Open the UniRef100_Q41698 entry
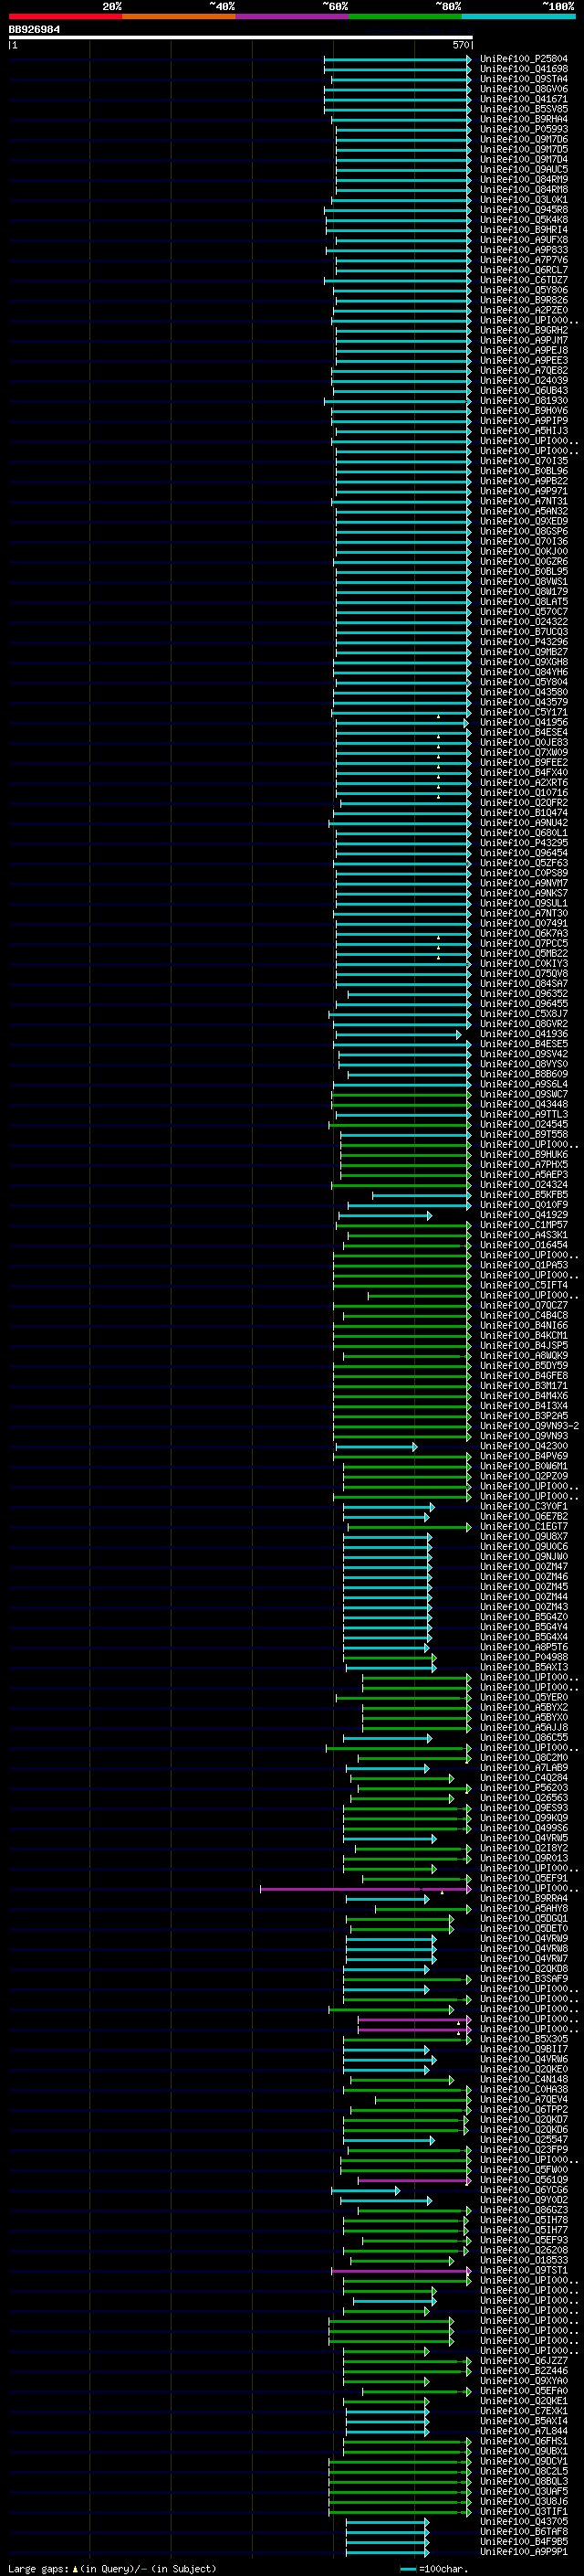The width and height of the screenshot is (584, 2576). point(523,69)
